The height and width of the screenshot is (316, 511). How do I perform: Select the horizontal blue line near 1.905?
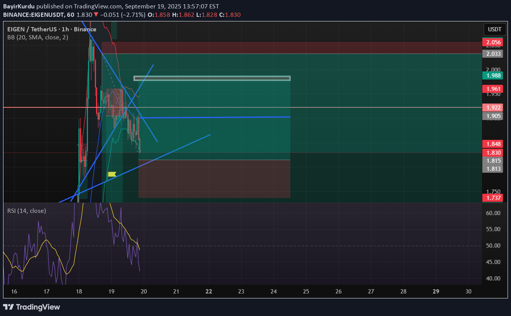[214, 117]
